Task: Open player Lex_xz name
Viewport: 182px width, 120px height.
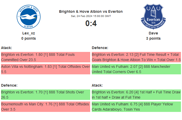Action: point(28,33)
